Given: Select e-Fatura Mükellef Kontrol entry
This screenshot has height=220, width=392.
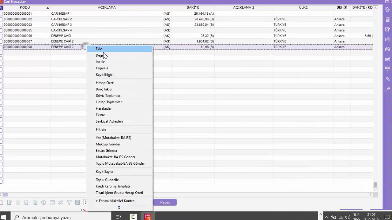Looking at the screenshot, I should pos(119,201).
